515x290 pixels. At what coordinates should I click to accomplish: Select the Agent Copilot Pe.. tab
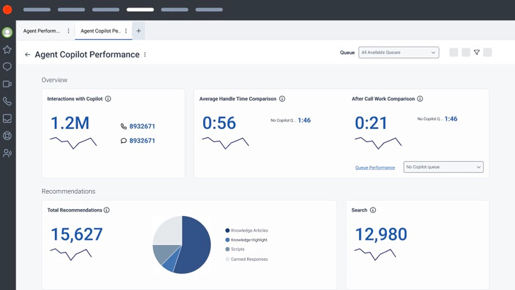(100, 31)
